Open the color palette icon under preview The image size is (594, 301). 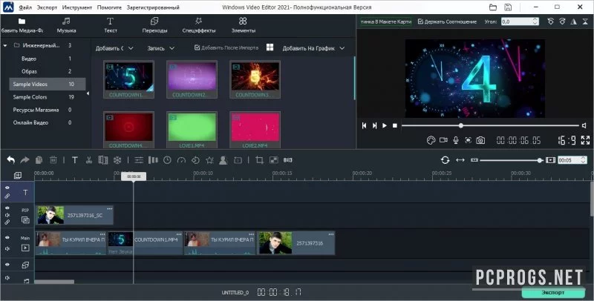431,140
